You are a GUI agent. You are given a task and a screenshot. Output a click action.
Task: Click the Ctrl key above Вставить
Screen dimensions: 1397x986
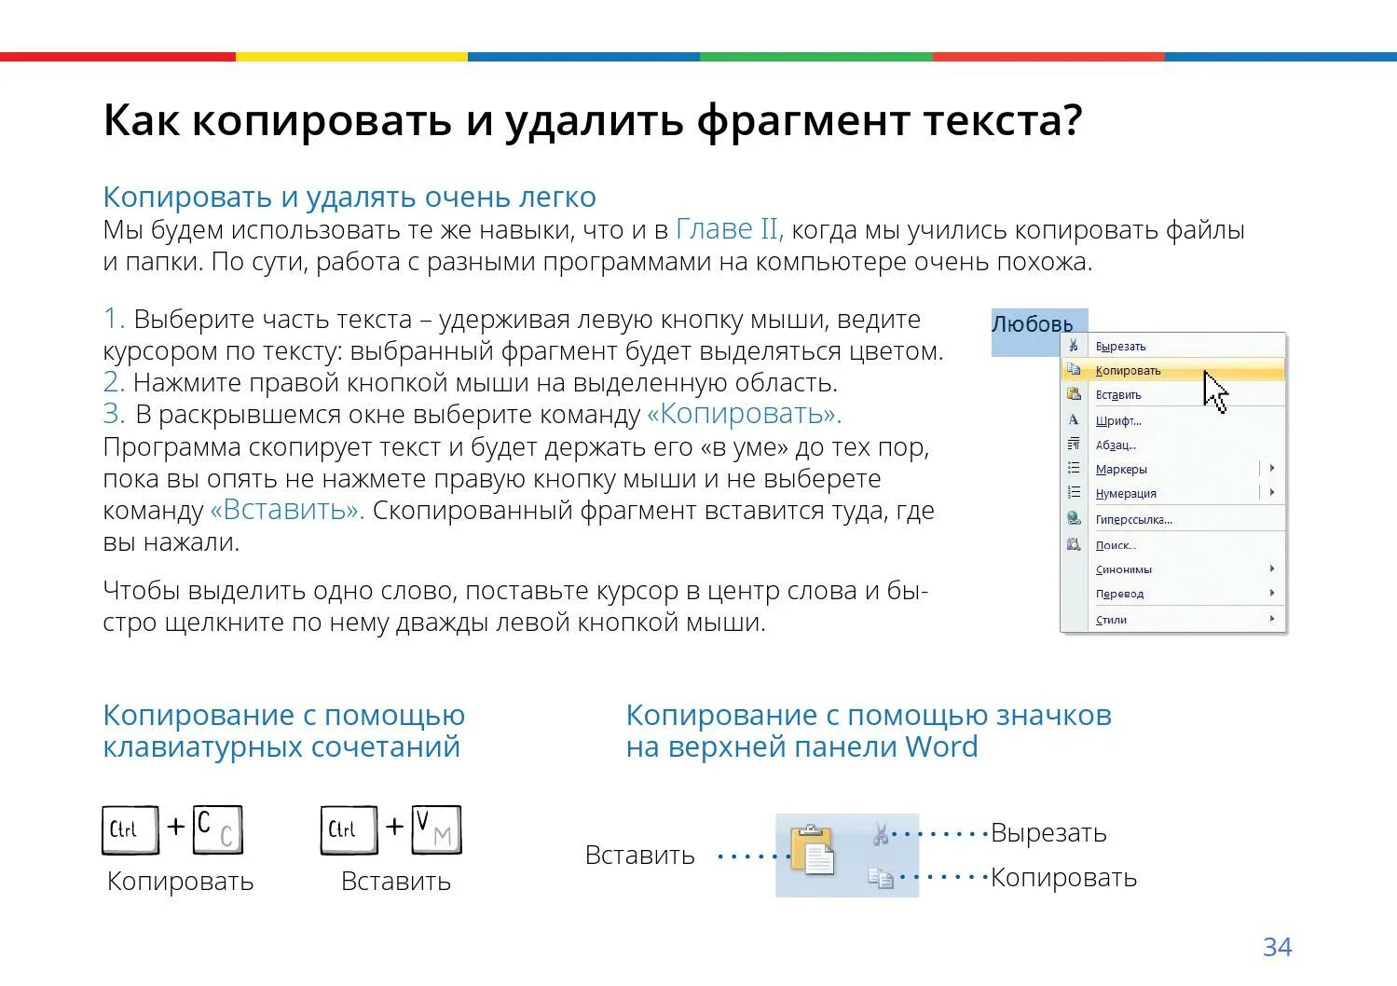(x=349, y=829)
